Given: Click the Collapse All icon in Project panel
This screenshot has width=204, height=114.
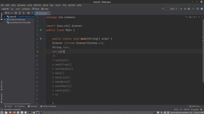Looking at the screenshot, I should click(x=24, y=13).
